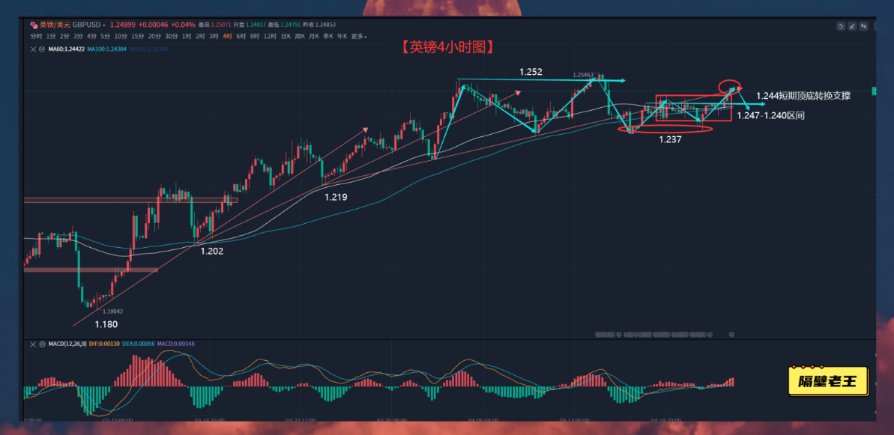Select the 15分 timeframe
The width and height of the screenshot is (894, 435).
pos(137,36)
